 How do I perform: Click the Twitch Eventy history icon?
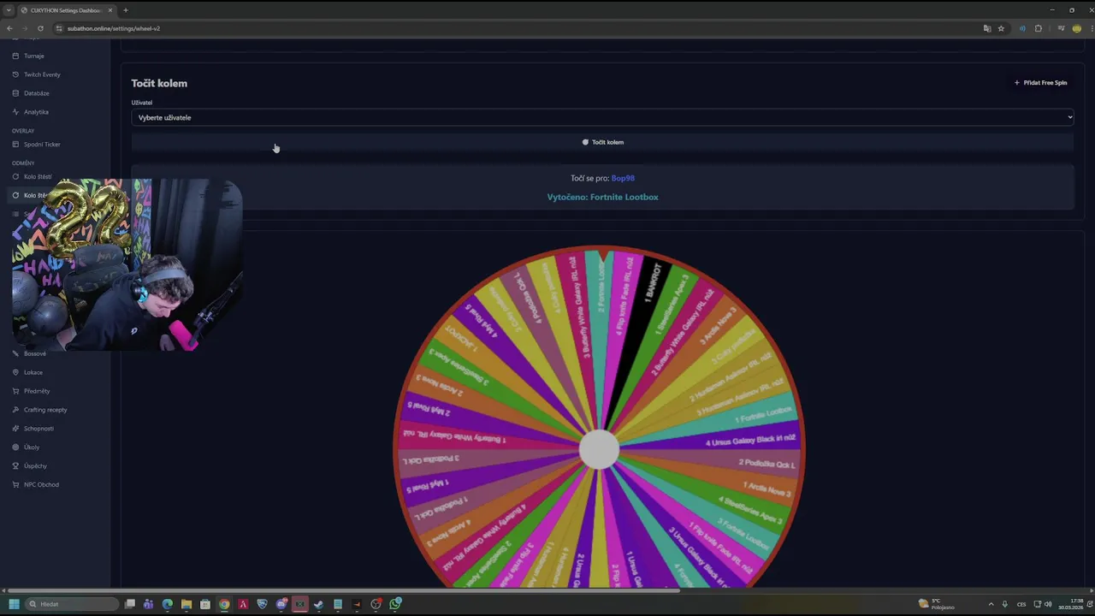pos(15,74)
